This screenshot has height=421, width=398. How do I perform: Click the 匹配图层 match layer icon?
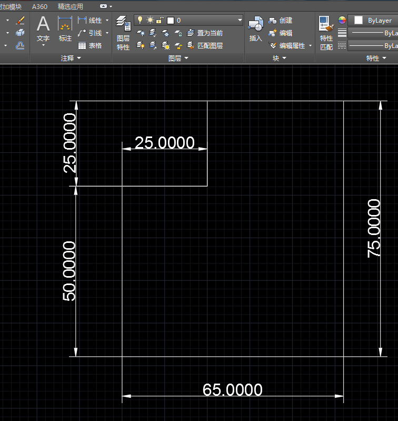pos(190,46)
